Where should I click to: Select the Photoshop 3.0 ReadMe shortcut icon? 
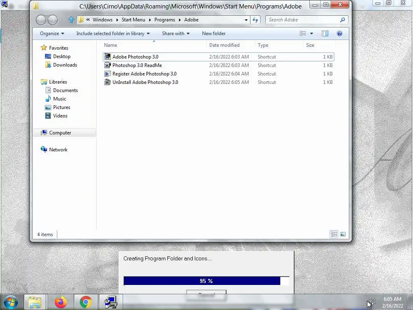click(107, 65)
